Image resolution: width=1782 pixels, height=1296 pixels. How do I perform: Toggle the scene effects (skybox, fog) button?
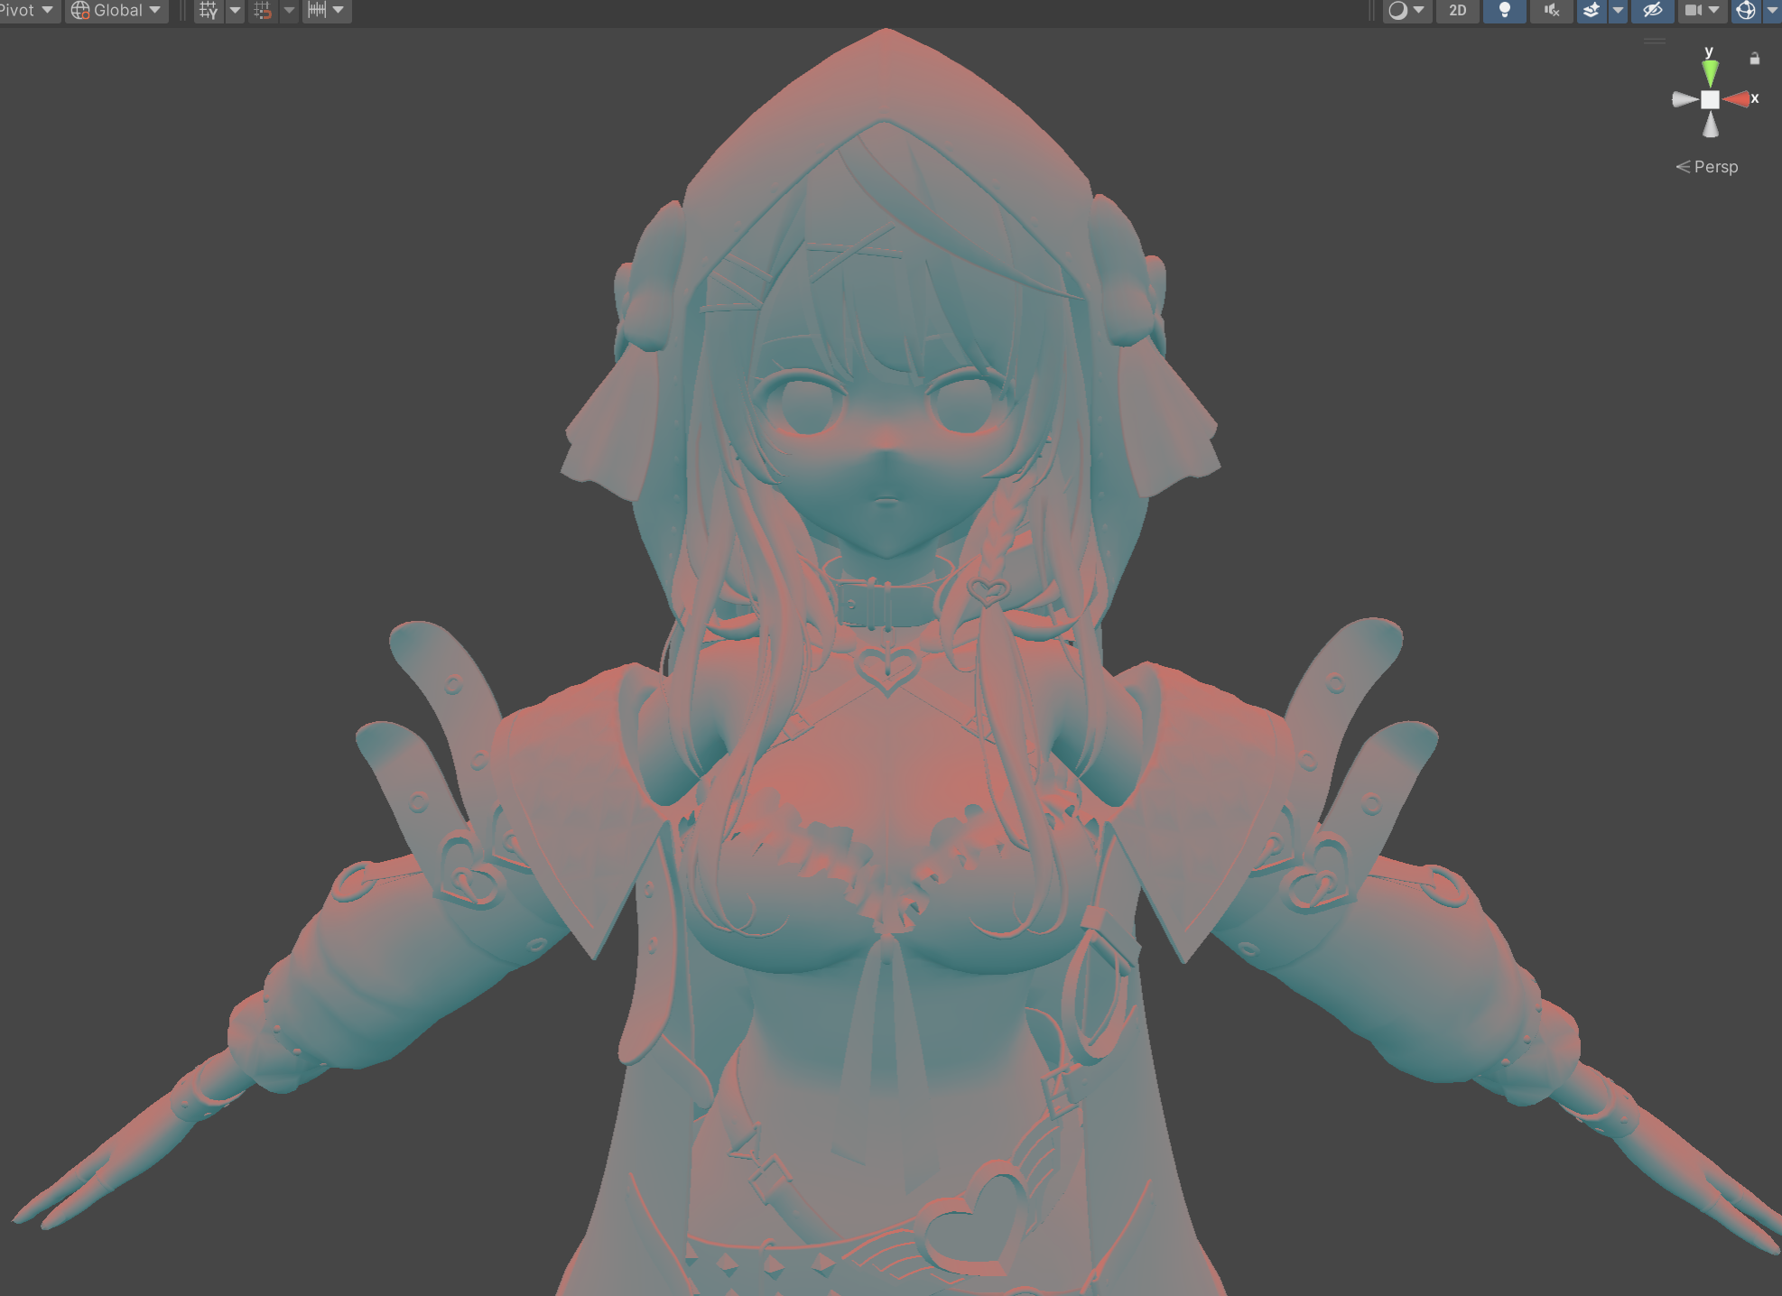pyautogui.click(x=1592, y=11)
